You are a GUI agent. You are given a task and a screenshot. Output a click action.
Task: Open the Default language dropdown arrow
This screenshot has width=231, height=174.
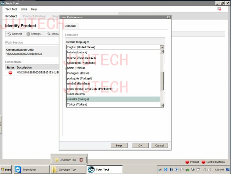click(162, 47)
